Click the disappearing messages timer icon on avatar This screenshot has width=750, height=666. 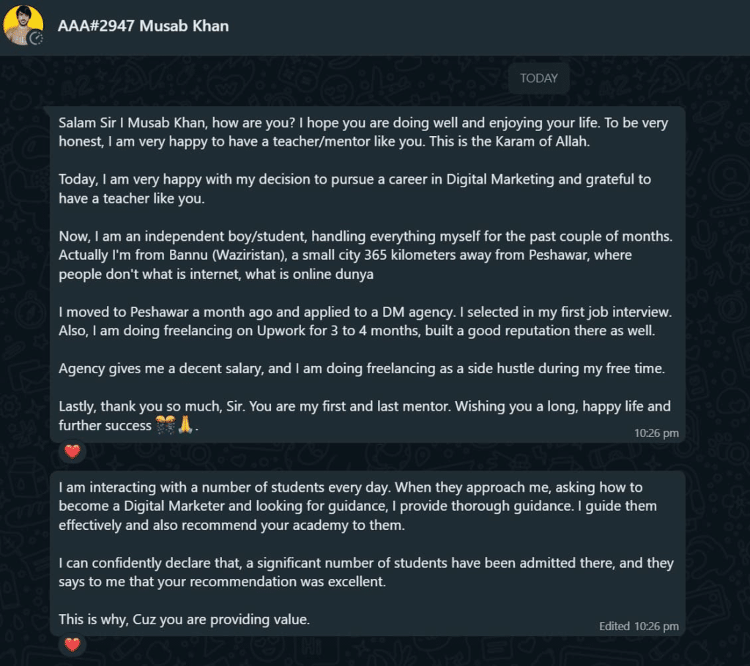click(x=36, y=38)
